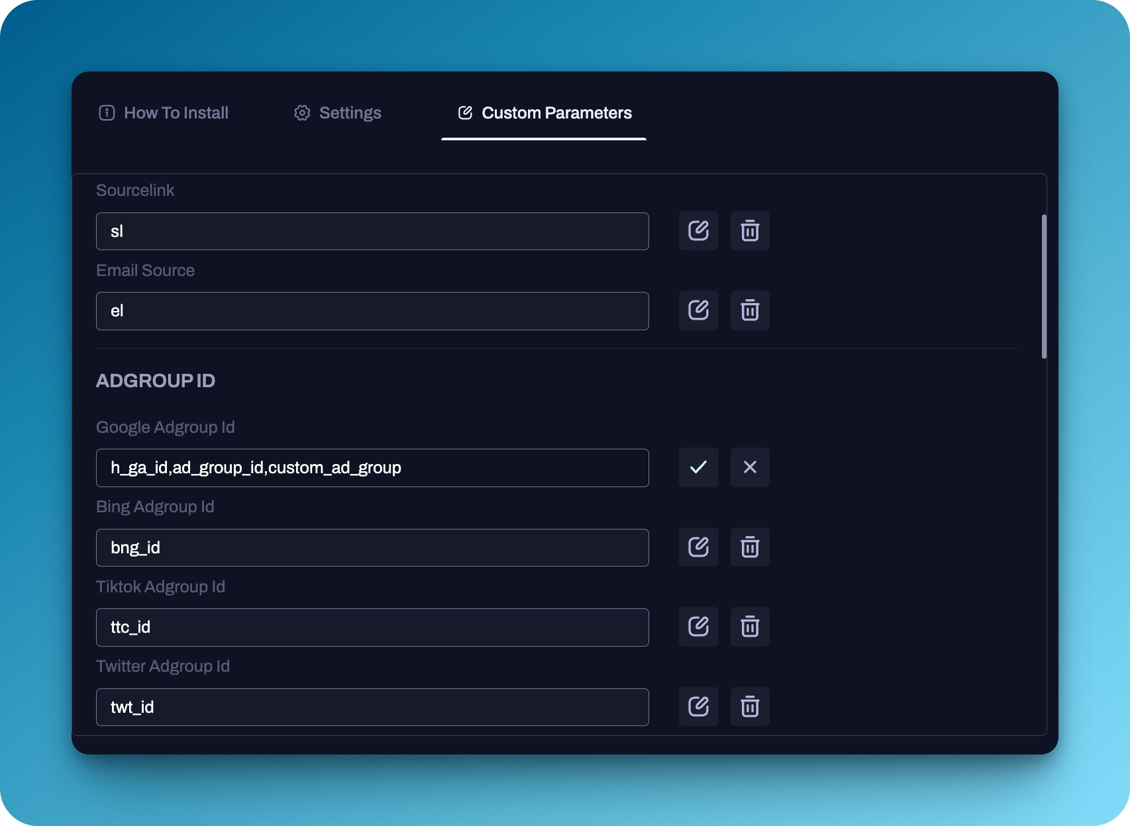This screenshot has height=826, width=1130.
Task: Edit the Tiktok Adgroup Id parameter
Action: (x=698, y=627)
